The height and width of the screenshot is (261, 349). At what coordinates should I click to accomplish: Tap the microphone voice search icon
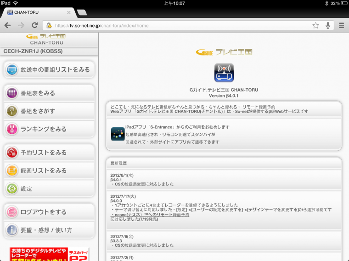(x=328, y=26)
